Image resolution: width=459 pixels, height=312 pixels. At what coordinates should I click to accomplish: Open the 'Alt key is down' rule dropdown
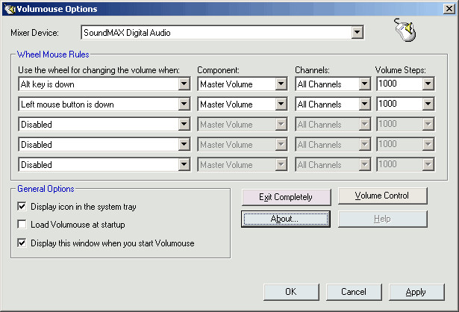click(184, 84)
